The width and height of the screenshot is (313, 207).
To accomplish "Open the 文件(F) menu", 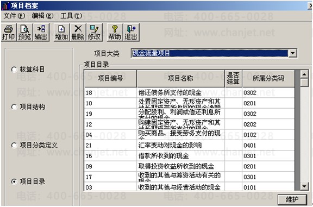I will point(14,16).
